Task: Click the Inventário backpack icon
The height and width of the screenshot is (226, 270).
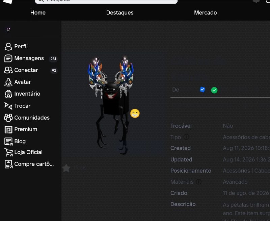Action: pos(8,94)
